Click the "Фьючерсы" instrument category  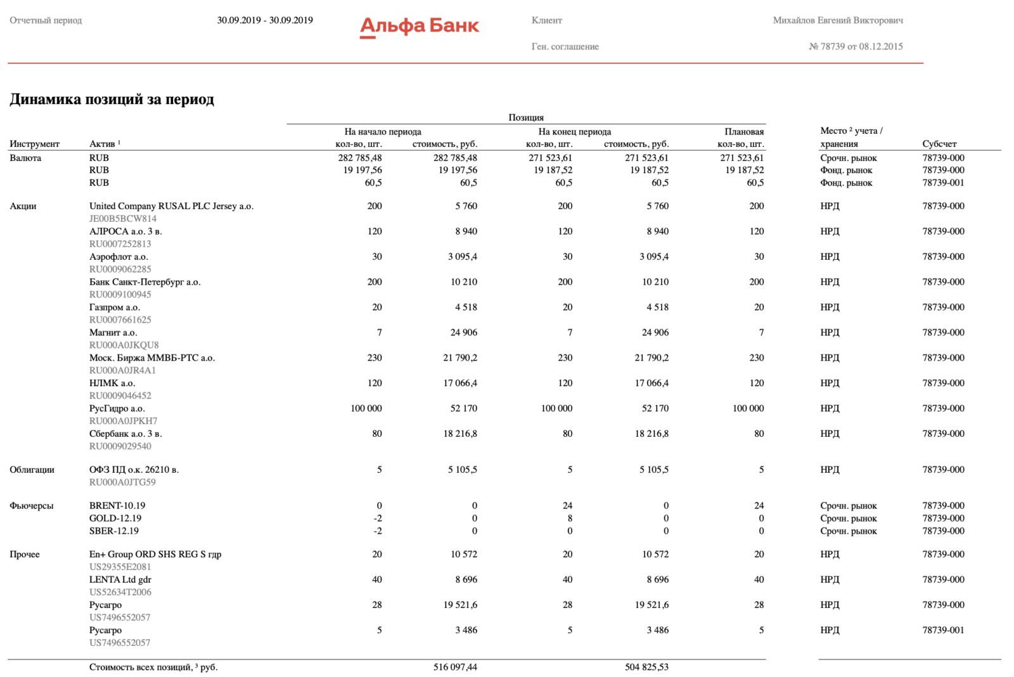31,506
